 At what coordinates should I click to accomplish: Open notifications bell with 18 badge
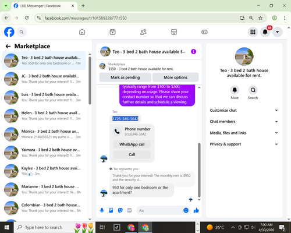click(x=265, y=32)
